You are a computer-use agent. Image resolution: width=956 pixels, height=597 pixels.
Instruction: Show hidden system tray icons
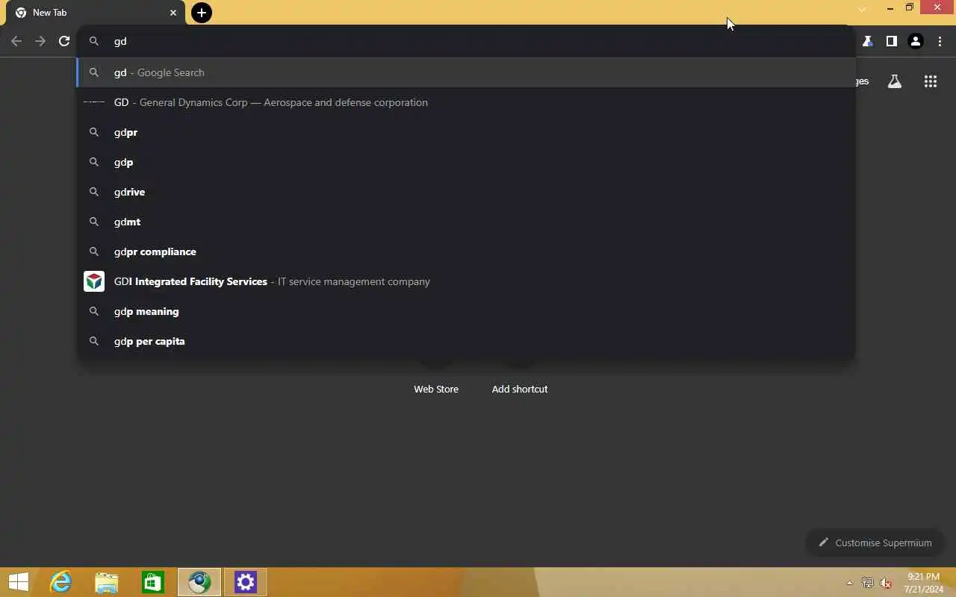coord(849,583)
